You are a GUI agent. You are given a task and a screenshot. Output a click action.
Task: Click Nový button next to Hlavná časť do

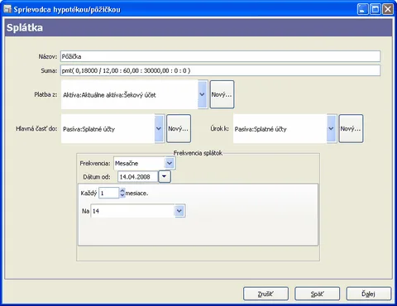[x=179, y=129]
